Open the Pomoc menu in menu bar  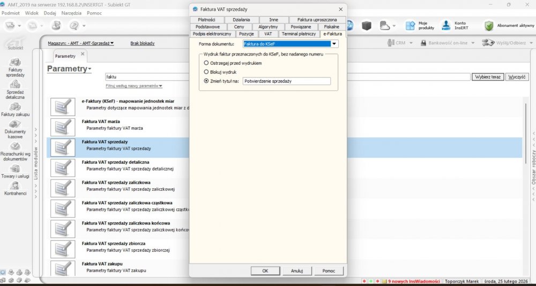(94, 13)
